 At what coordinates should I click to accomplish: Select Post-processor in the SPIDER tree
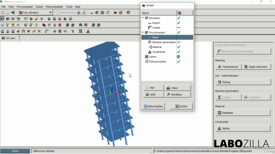[157, 62]
